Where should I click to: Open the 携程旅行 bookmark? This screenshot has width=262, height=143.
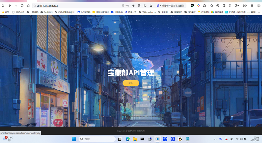click(176, 12)
